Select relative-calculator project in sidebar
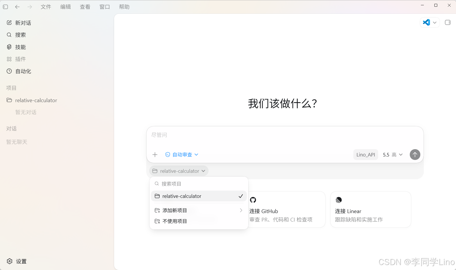The width and height of the screenshot is (456, 270). click(57, 100)
